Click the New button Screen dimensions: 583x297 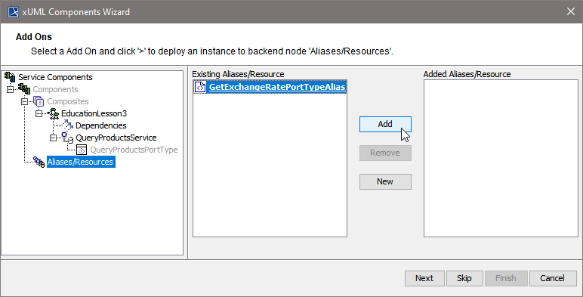coord(385,181)
